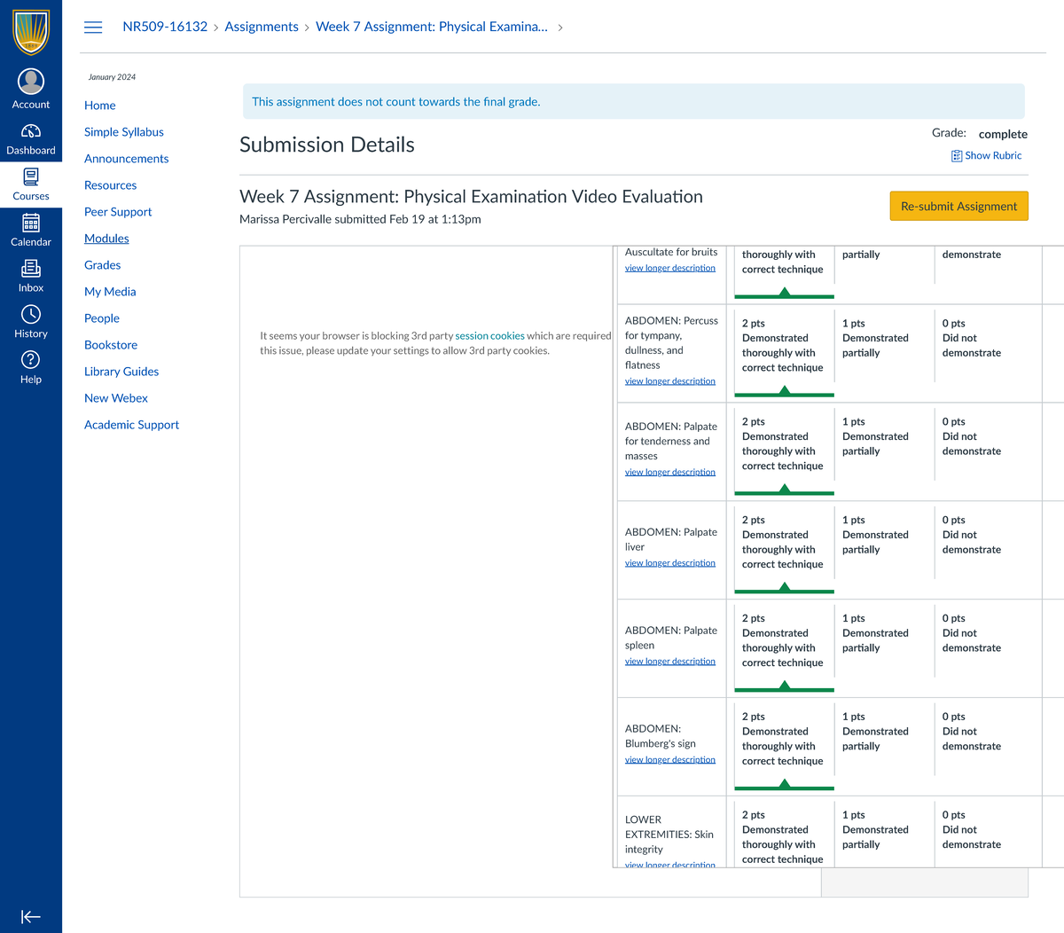Open Academic Support
The width and height of the screenshot is (1064, 933).
coord(131,425)
